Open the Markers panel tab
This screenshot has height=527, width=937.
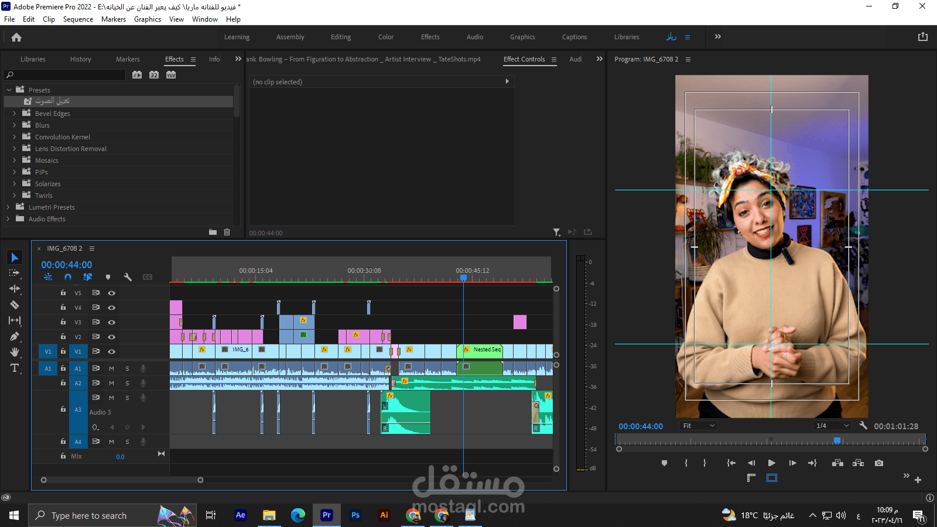(x=128, y=59)
